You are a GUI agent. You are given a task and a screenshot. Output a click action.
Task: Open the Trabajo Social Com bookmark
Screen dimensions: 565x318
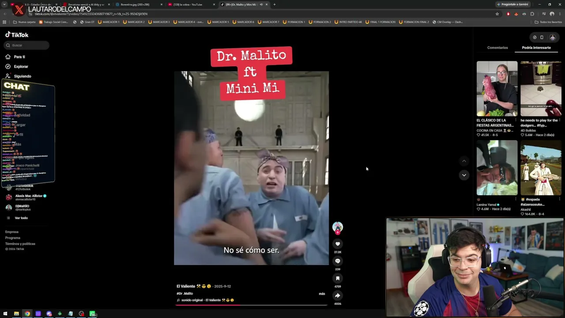point(54,22)
